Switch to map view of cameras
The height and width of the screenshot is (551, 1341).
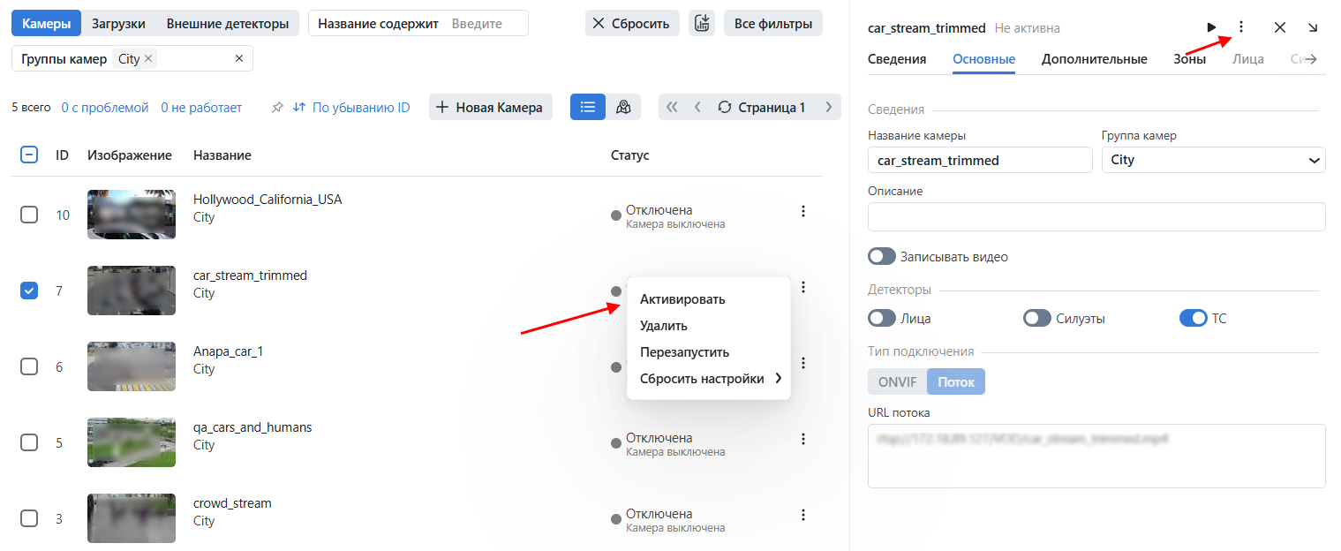[623, 107]
